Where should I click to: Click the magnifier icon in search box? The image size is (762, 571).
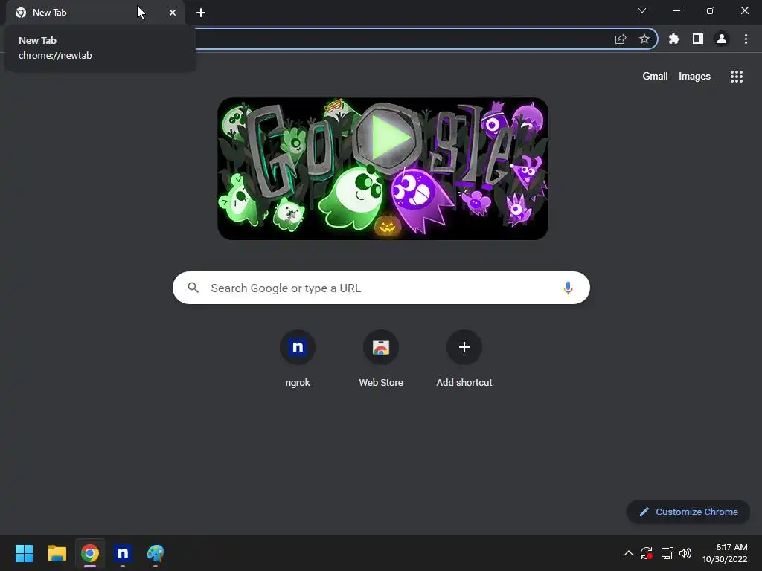click(193, 288)
